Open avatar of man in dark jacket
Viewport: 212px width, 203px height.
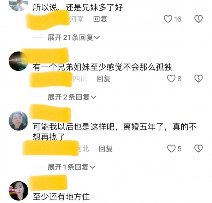coord(18,121)
